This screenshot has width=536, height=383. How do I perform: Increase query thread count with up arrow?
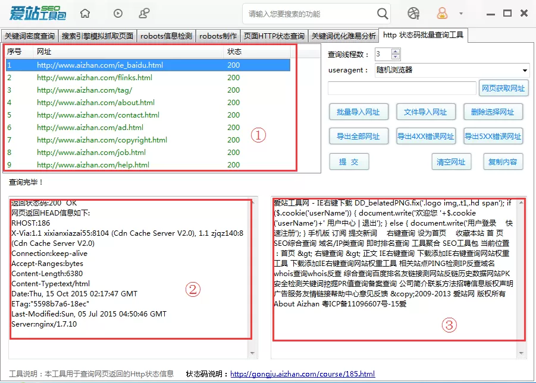[x=396, y=52]
